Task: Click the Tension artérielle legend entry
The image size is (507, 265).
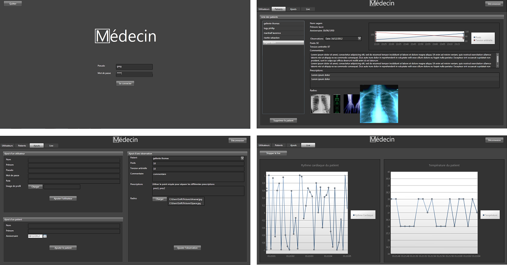Action: point(483,41)
